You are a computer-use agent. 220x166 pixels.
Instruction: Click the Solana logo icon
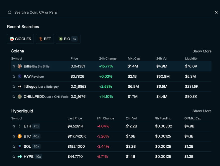pos(20,146)
